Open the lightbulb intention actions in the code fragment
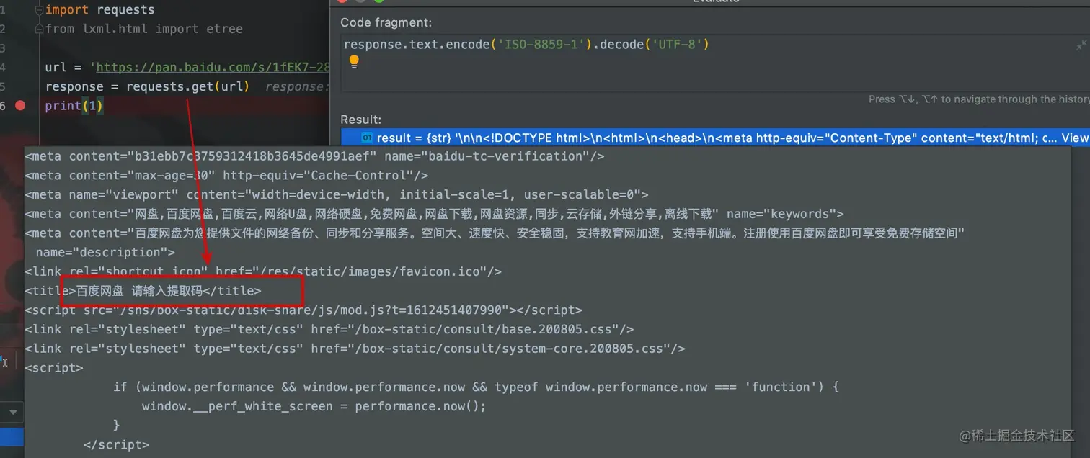 [354, 62]
